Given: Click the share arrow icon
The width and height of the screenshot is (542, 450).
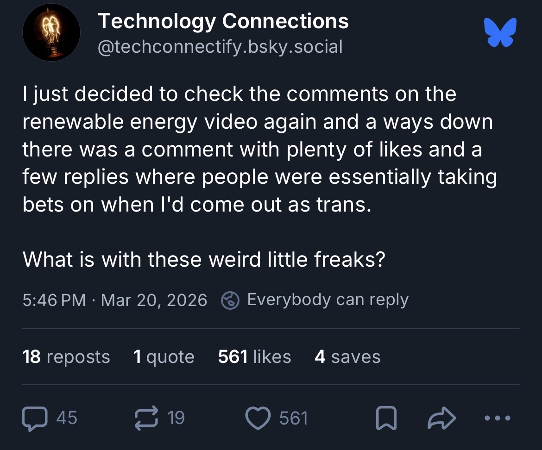Looking at the screenshot, I should 442,418.
